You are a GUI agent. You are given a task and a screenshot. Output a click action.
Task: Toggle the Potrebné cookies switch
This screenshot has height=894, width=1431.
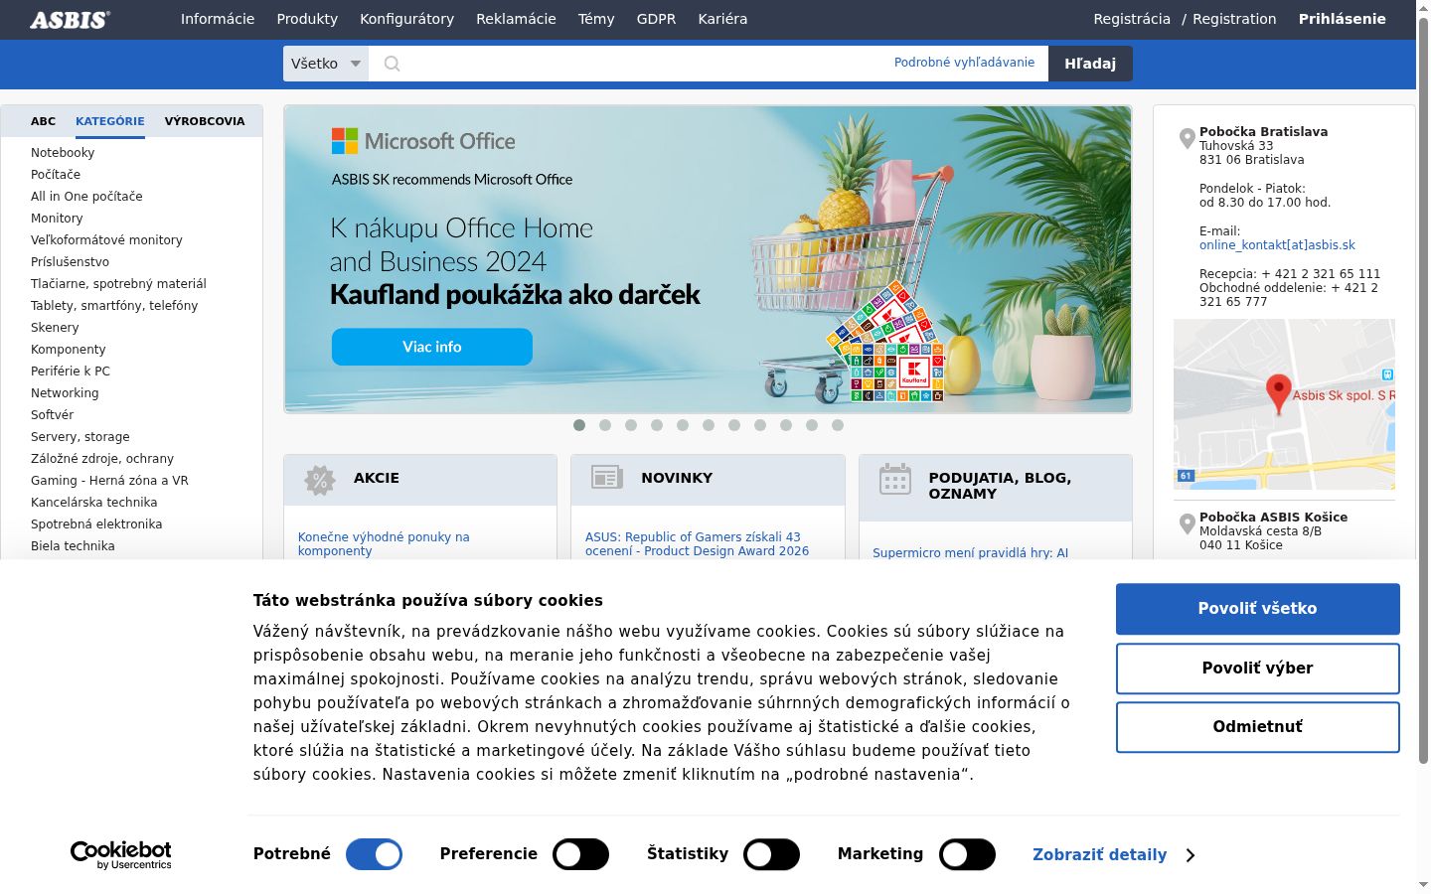click(x=374, y=854)
